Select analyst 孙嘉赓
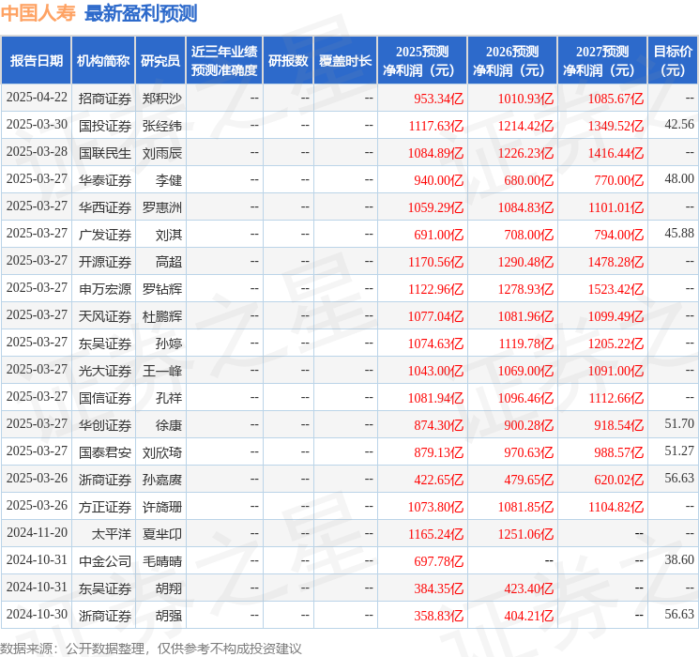 point(161,480)
